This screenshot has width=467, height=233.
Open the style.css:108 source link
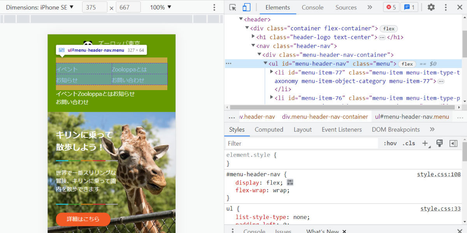(439, 174)
